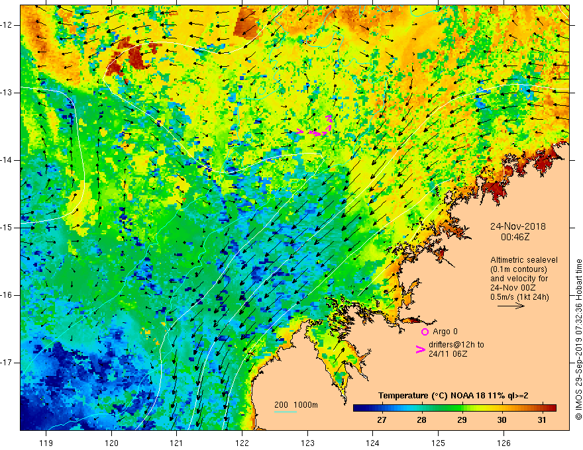Click the 29 tick label on colorbar
This screenshot has height=450, width=583.
click(x=462, y=420)
